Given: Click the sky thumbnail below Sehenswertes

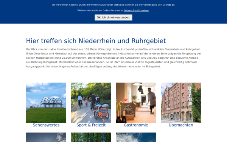Looking at the screenshot, I should click(x=46, y=137).
